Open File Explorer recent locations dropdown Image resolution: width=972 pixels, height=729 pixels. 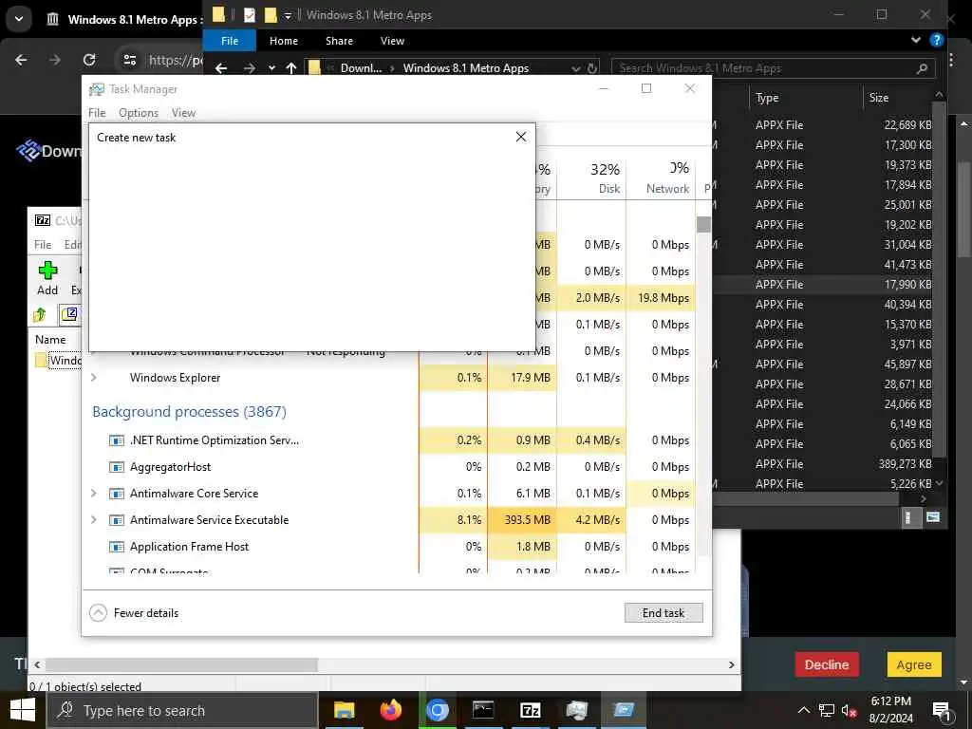(271, 67)
